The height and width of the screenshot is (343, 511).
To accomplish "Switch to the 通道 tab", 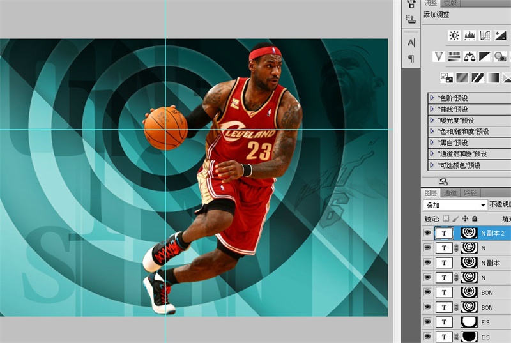I will click(x=450, y=192).
